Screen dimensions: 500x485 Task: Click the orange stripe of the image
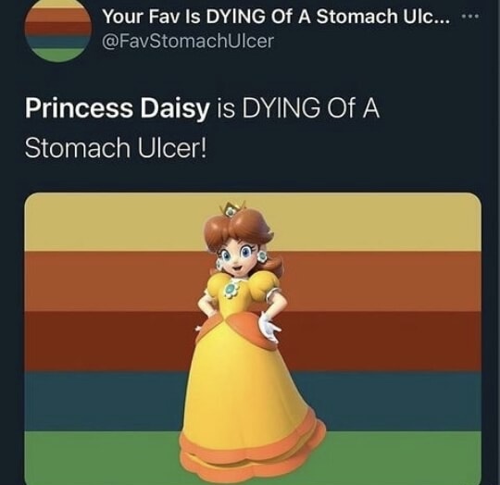[382, 281]
